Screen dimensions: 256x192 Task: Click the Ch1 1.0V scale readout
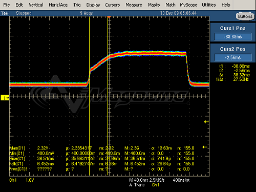point(22,180)
